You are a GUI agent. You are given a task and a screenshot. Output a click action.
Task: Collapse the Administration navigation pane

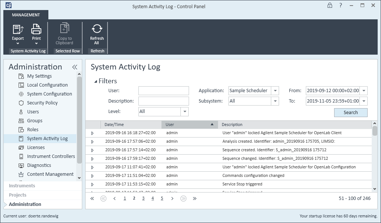(x=74, y=67)
